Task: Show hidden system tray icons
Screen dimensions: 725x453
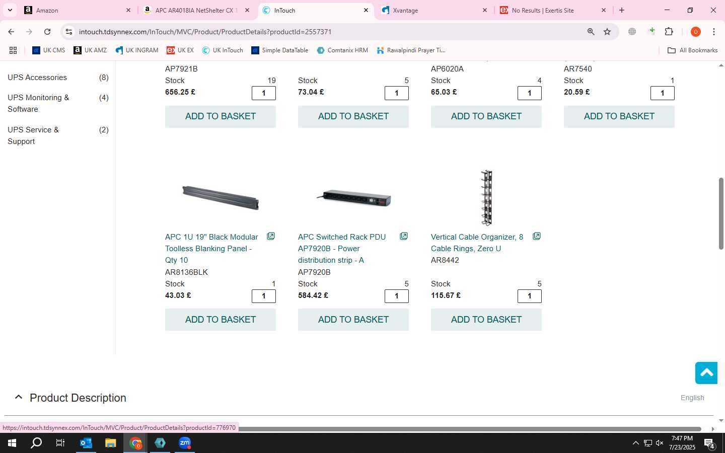Action: (635, 443)
